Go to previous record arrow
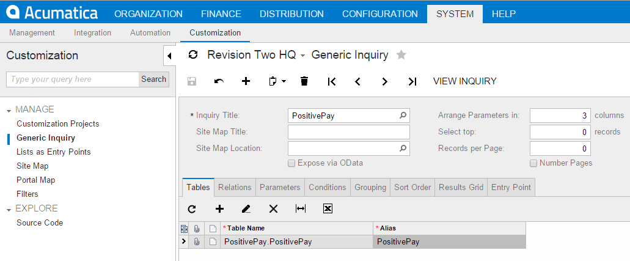This screenshot has height=261, width=630. (x=357, y=82)
